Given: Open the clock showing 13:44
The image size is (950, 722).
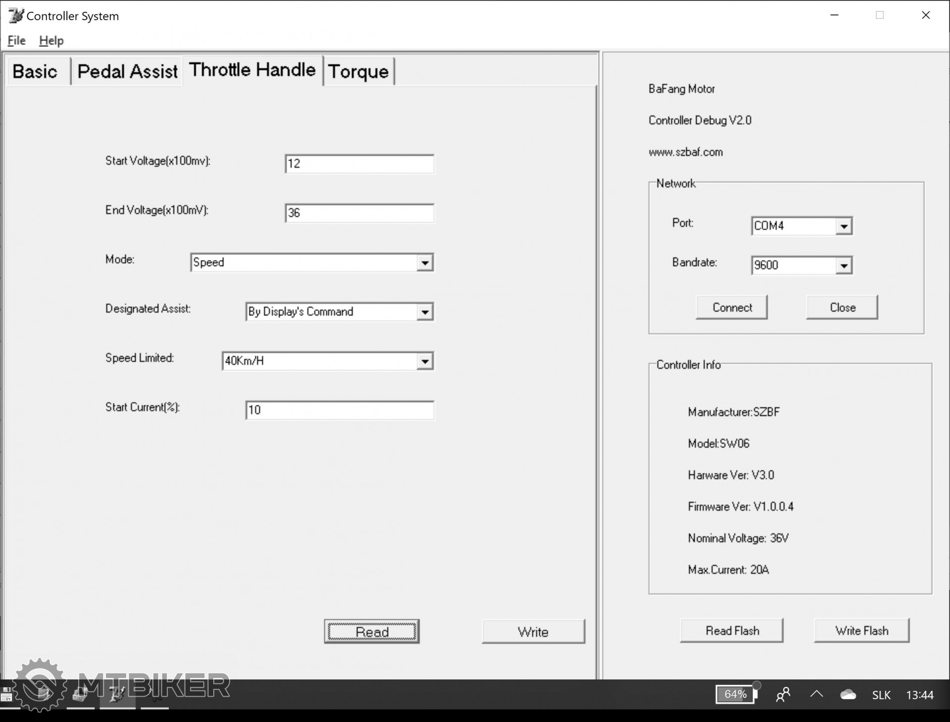Looking at the screenshot, I should (x=919, y=695).
